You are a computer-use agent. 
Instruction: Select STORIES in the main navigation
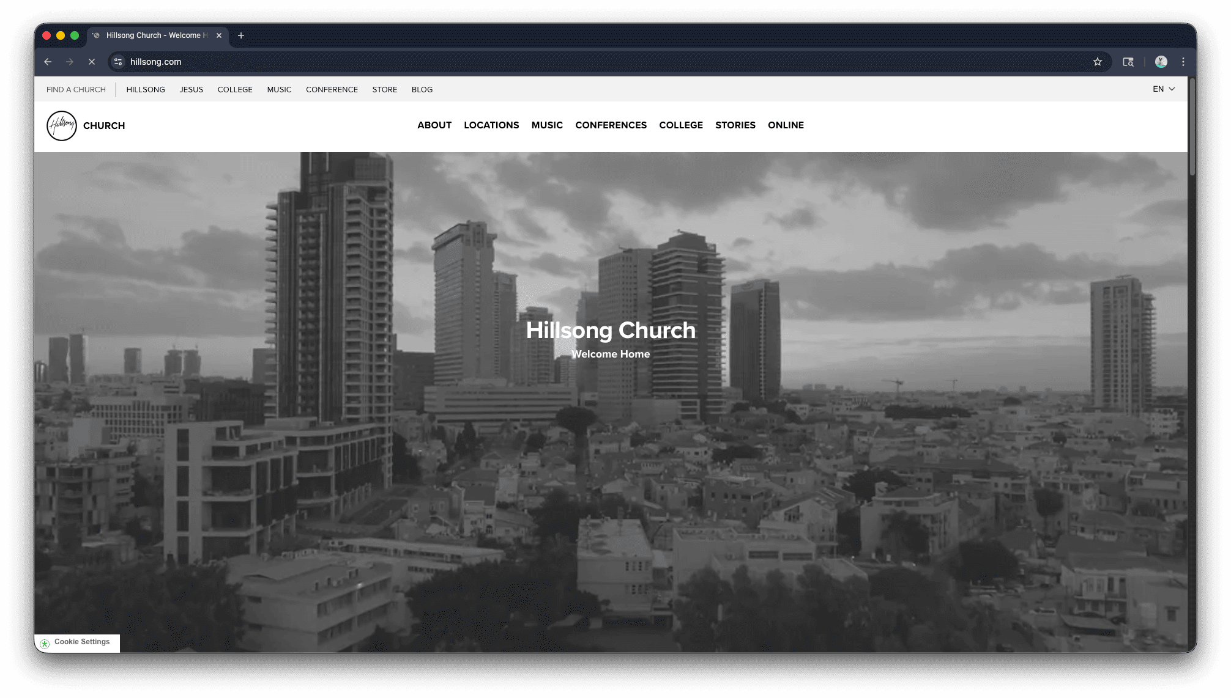(x=735, y=125)
